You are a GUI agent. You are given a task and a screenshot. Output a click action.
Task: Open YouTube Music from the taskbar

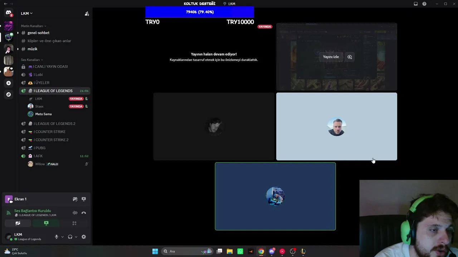[x=282, y=251]
